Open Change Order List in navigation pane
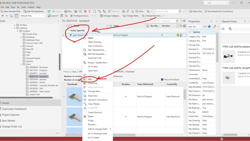 (x=12, y=127)
